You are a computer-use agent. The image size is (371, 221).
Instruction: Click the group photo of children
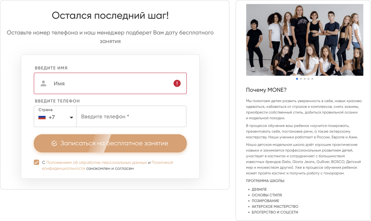point(305,40)
